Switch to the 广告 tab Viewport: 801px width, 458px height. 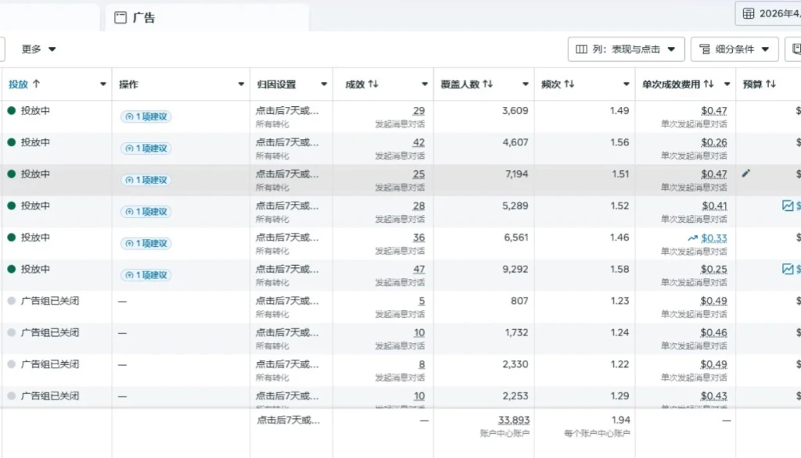207,18
